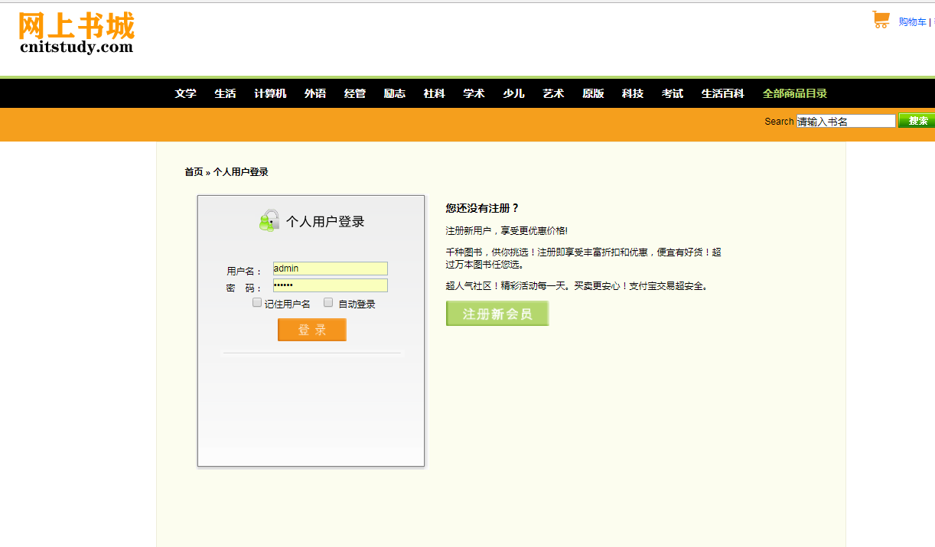Viewport: 935px width, 547px height.
Task: Open the 外语 category
Action: click(x=315, y=93)
